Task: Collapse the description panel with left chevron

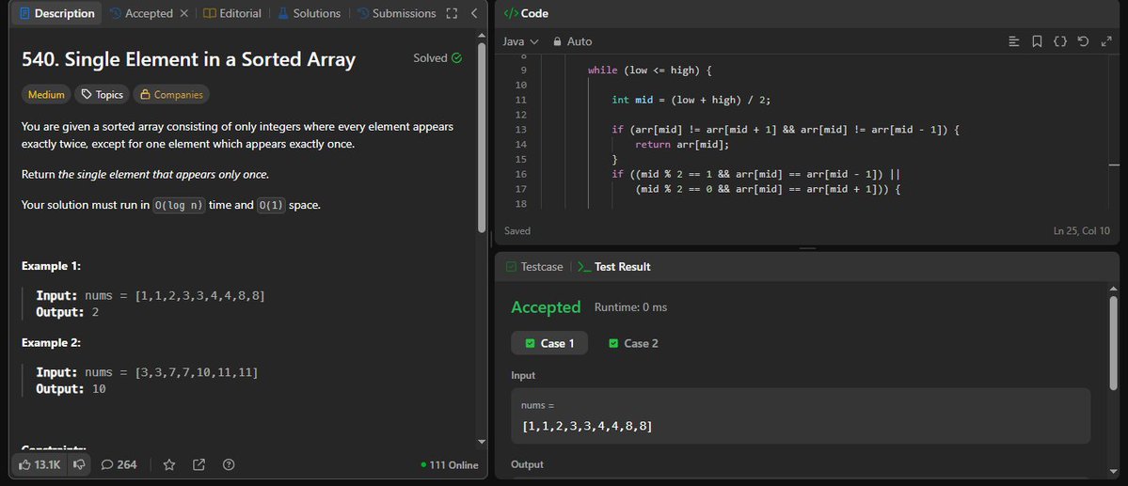Action: 474,13
